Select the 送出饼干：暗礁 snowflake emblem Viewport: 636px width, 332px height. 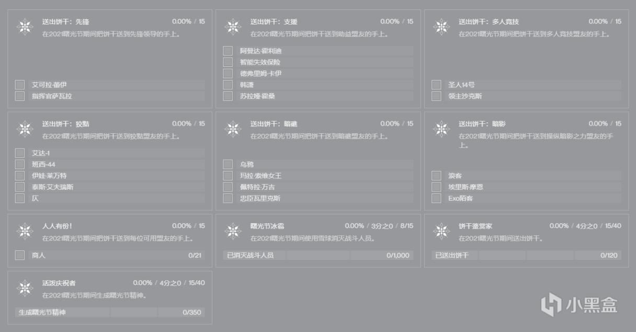pyautogui.click(x=233, y=129)
